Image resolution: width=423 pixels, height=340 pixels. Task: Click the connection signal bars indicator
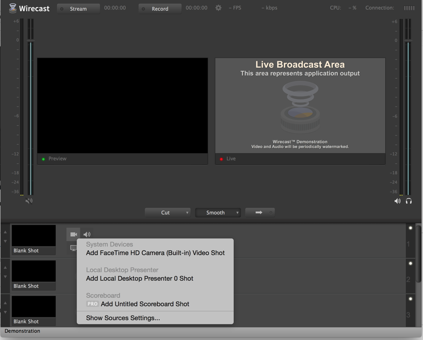[x=409, y=8]
